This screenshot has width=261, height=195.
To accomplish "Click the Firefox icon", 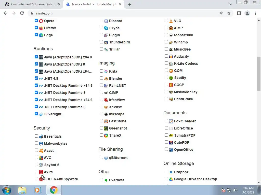I will pos(41,28).
